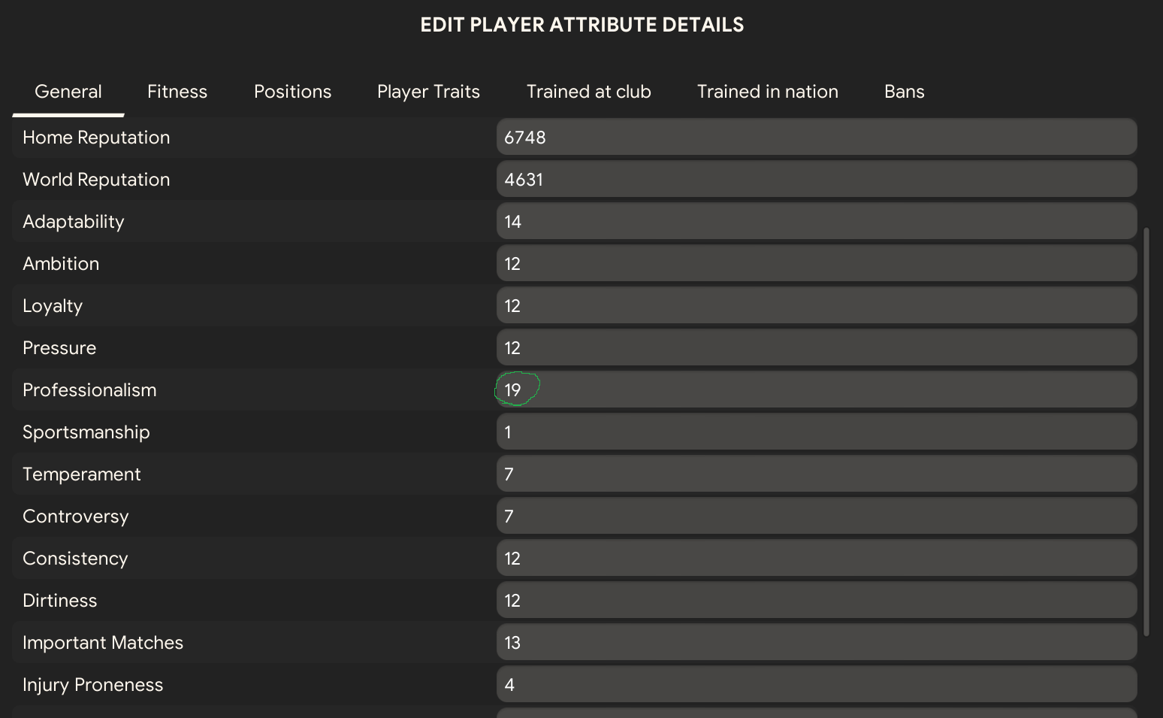Switch to the Bans tab
The width and height of the screenshot is (1163, 718).
[x=904, y=92]
